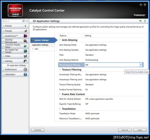The height and width of the screenshot is (140, 150).
Task: Expand the Pinned category
Action: pos(4,26)
